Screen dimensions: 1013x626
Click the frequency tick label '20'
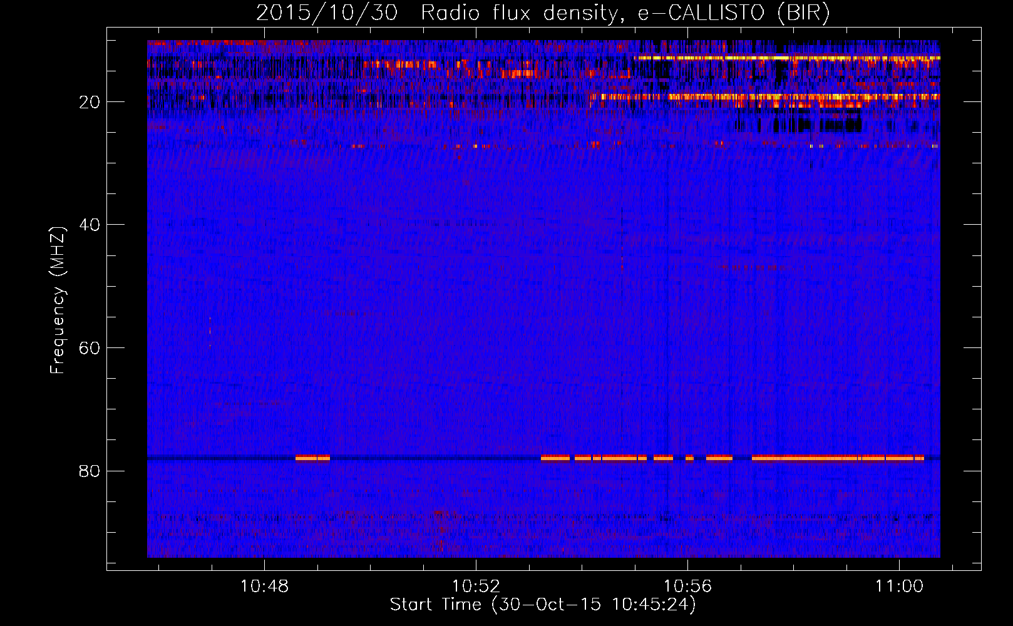tap(90, 102)
